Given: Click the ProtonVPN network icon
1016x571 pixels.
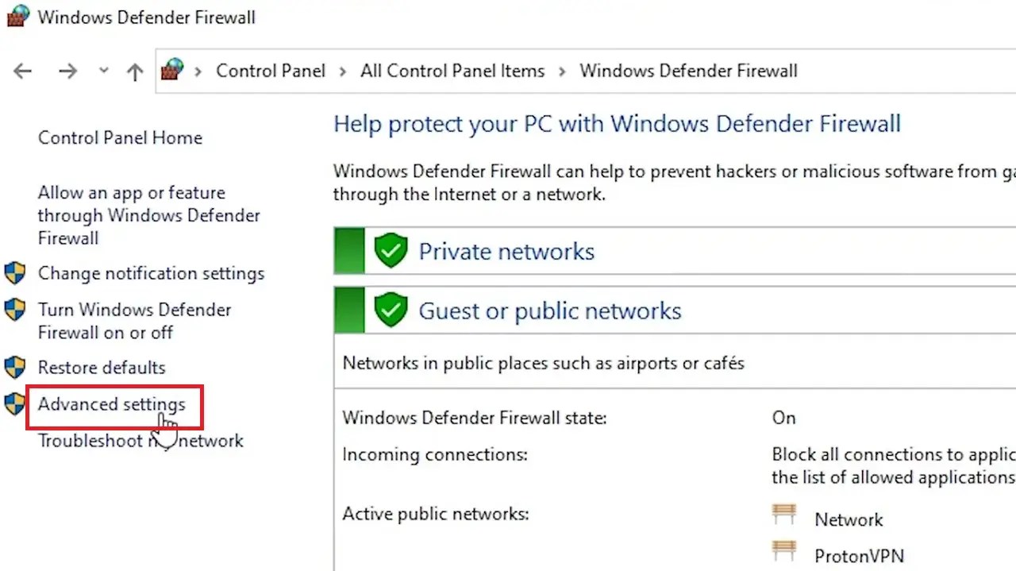Looking at the screenshot, I should click(x=784, y=550).
